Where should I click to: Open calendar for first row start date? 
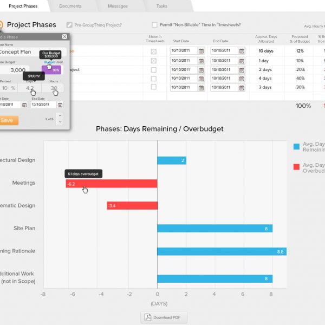coord(201,51)
